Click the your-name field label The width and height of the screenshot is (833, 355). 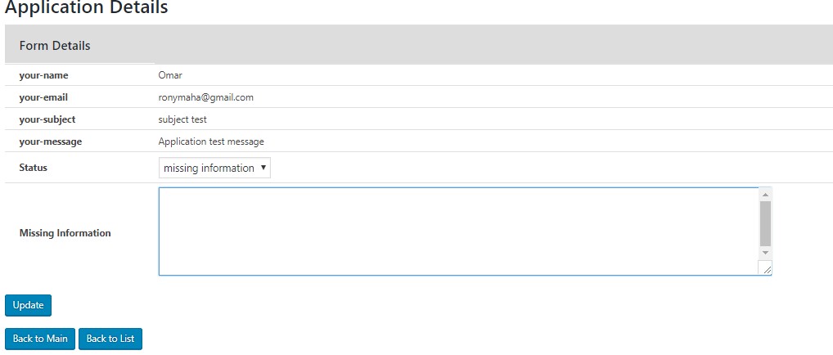point(43,75)
